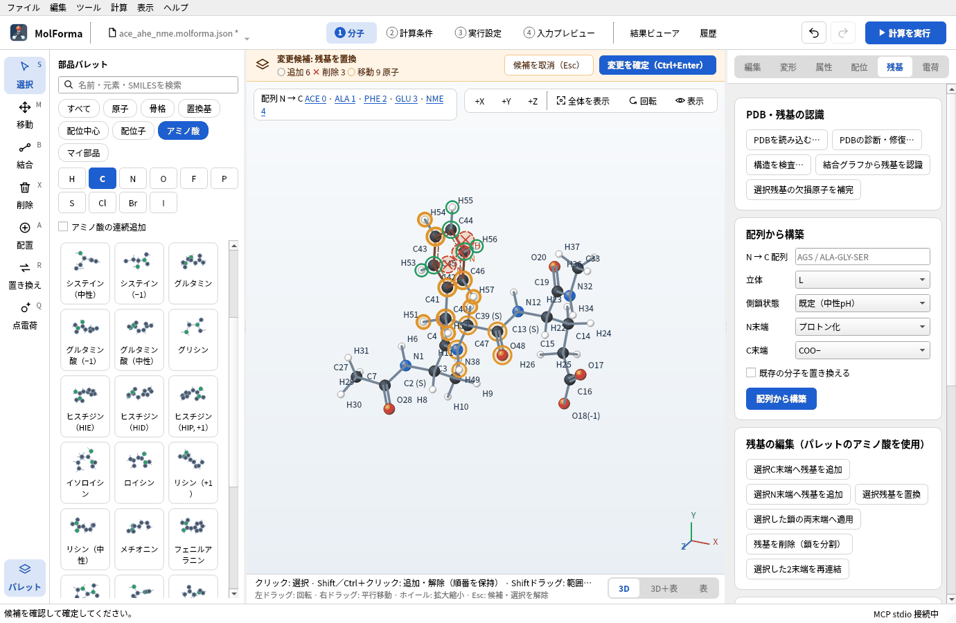956x623 pixels.
Task: Click the N→C 配列 sequence input
Action: point(862,257)
